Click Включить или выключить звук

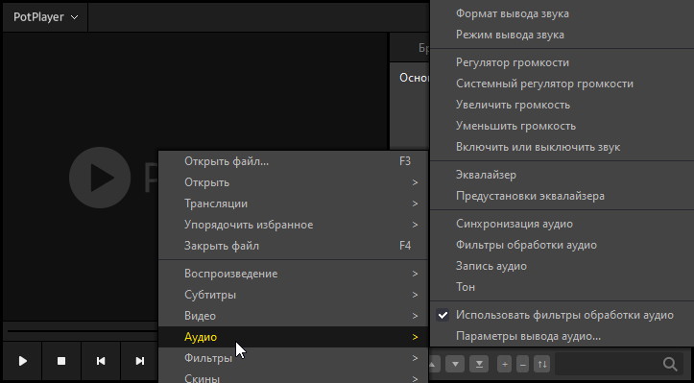tap(562, 147)
